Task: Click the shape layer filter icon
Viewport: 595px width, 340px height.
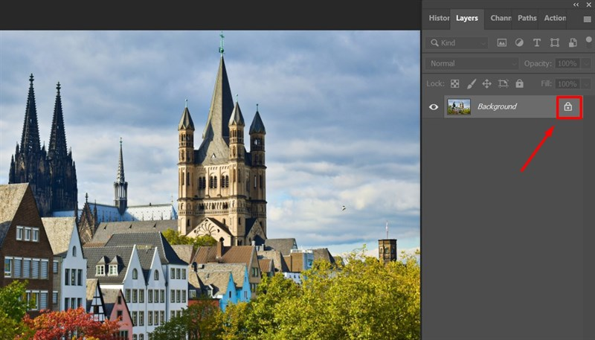Action: (555, 43)
